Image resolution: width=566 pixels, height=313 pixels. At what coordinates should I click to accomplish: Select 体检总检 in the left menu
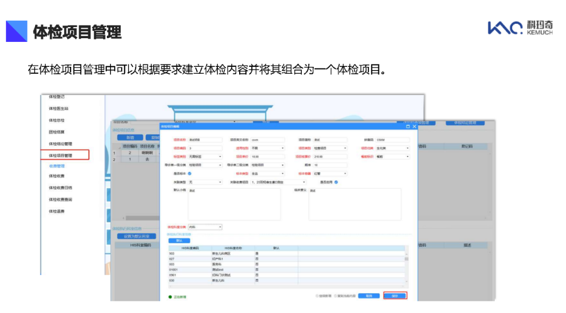56,120
